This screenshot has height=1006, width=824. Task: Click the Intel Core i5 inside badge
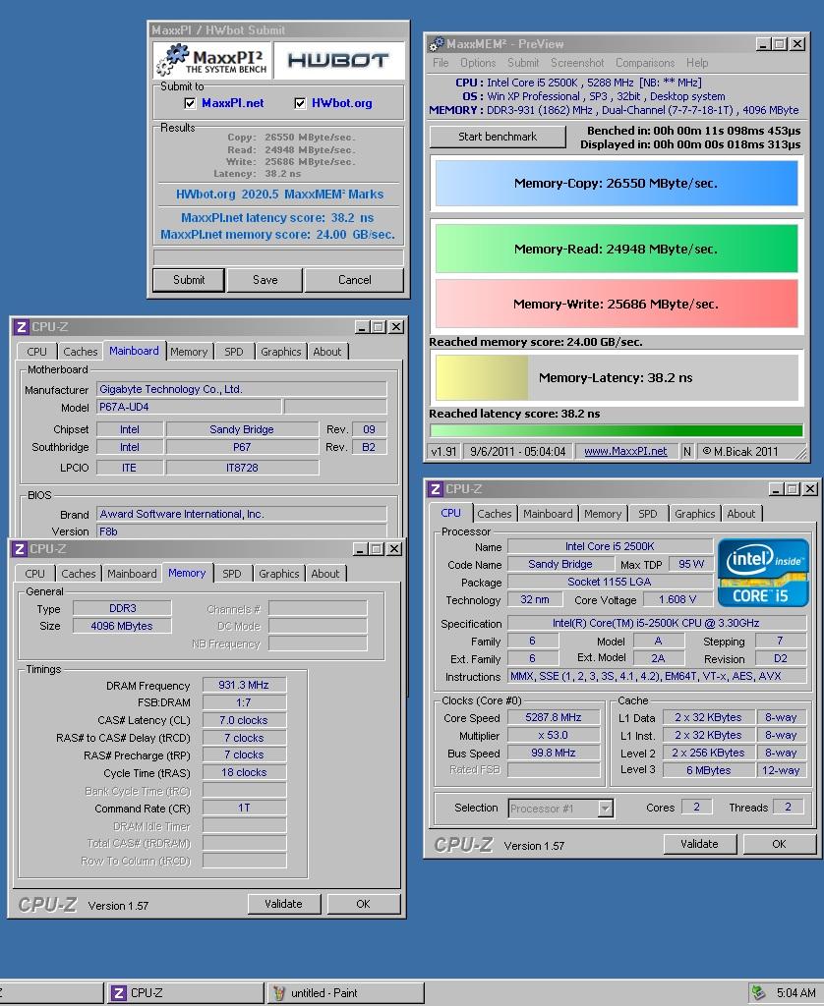(x=763, y=573)
